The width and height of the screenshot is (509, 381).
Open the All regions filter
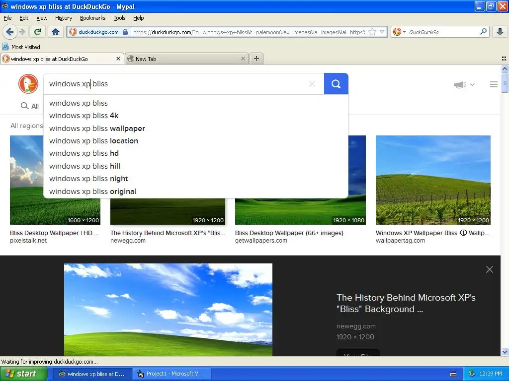tap(27, 126)
